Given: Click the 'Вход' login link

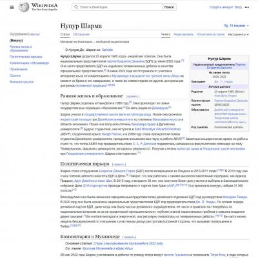Looking at the screenshot, I should click(x=238, y=7).
